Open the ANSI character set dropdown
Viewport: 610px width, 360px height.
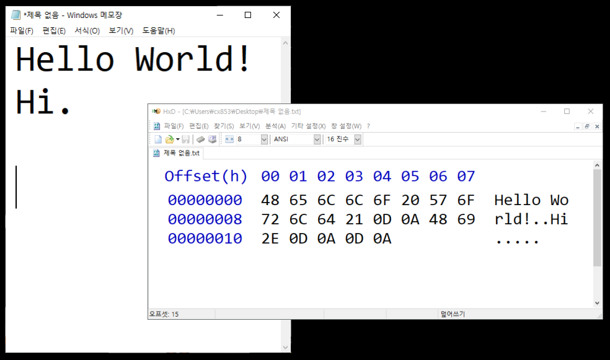(x=317, y=139)
